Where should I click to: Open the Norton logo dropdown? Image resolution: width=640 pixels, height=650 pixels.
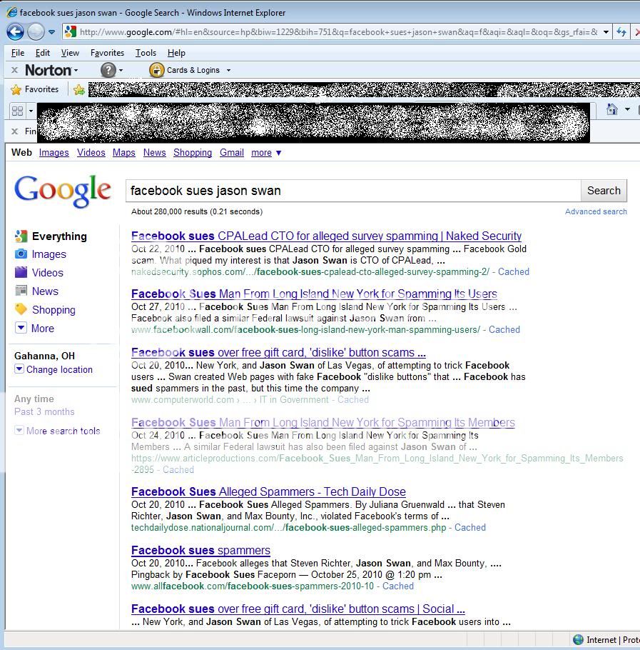[51, 70]
